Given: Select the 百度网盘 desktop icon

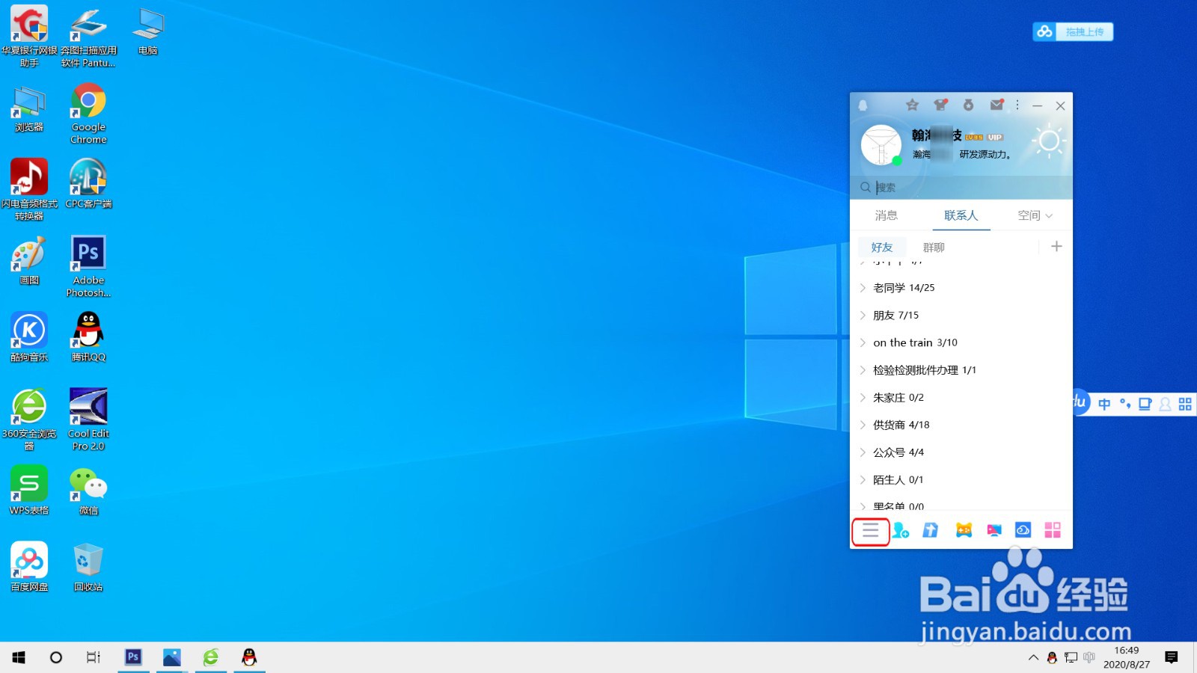Looking at the screenshot, I should [29, 568].
